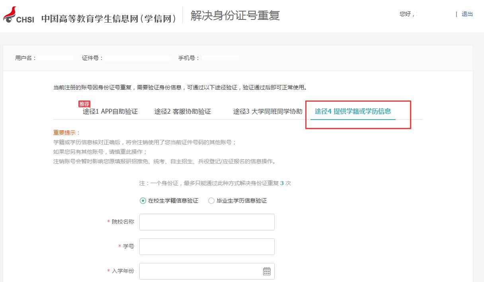This screenshot has width=484, height=282.
Task: Select 在校生学籍信息验证 radio button
Action: pos(143,201)
